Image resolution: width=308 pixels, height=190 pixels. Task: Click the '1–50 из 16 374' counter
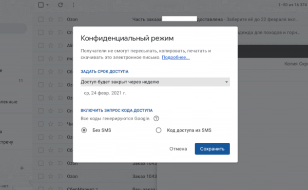click(292, 5)
